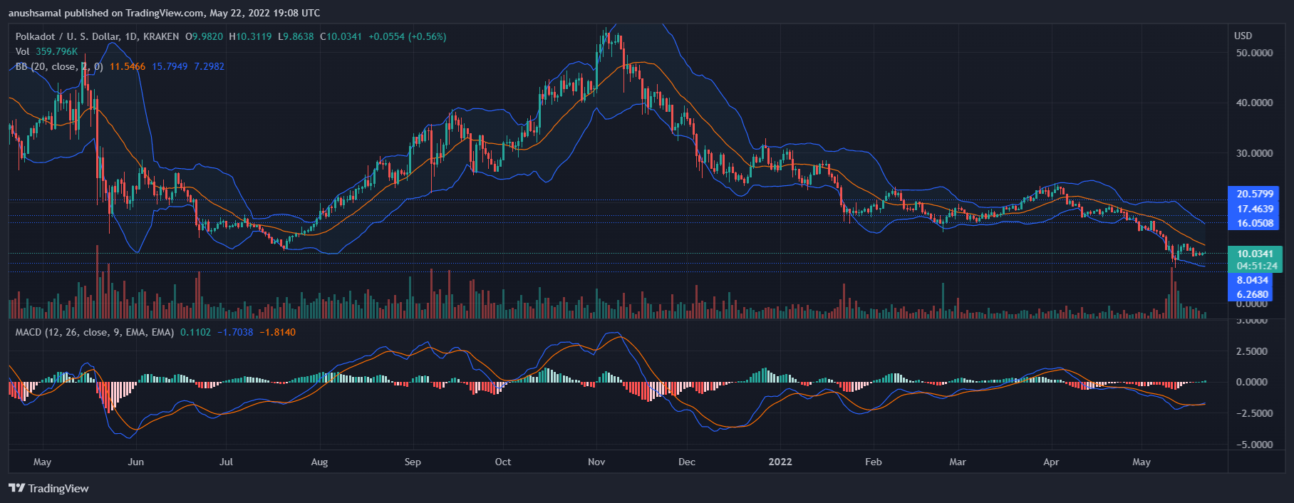This screenshot has width=1294, height=503.
Task: Select the Aug label on time axis
Action: click(319, 462)
